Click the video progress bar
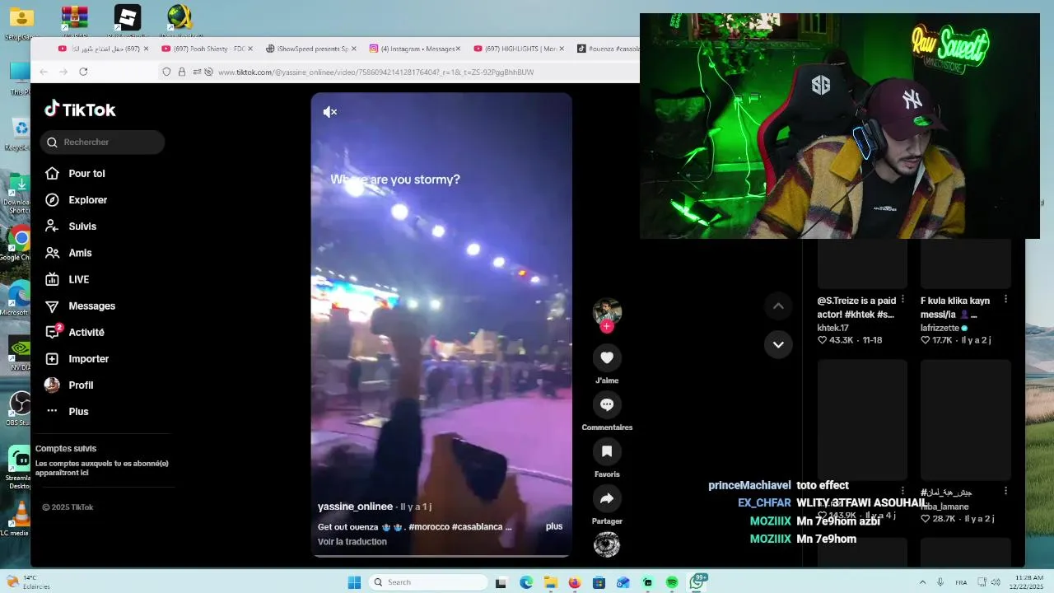The image size is (1054, 593). [x=441, y=556]
